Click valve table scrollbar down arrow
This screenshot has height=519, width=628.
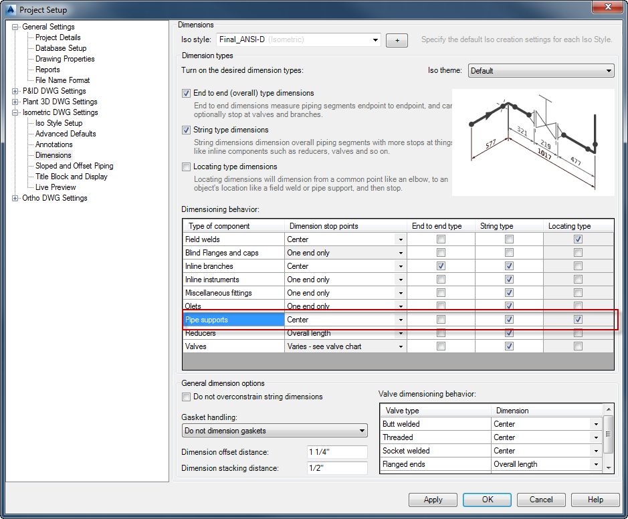(609, 468)
